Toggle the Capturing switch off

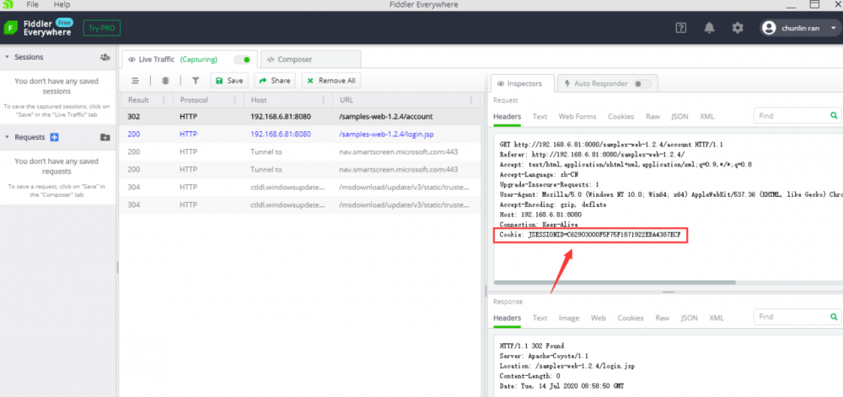click(242, 60)
